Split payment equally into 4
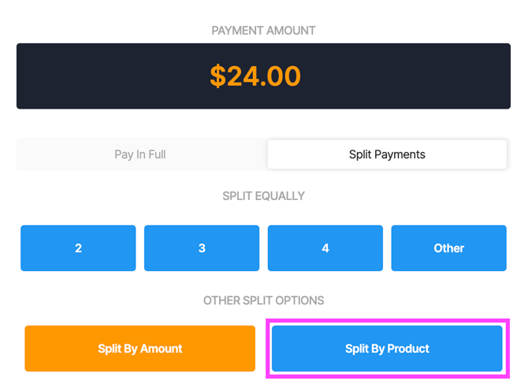 pos(325,248)
